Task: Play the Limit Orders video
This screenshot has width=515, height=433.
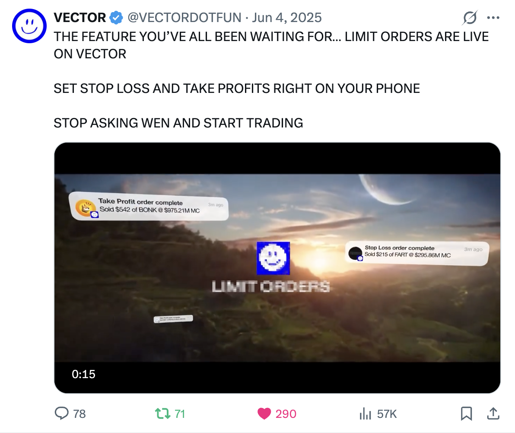Action: [277, 268]
